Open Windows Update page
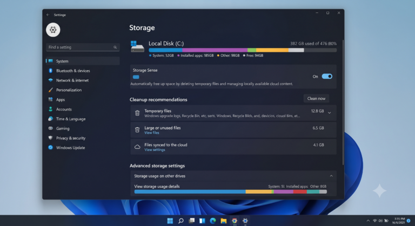415x226 pixels. [x=83, y=147]
